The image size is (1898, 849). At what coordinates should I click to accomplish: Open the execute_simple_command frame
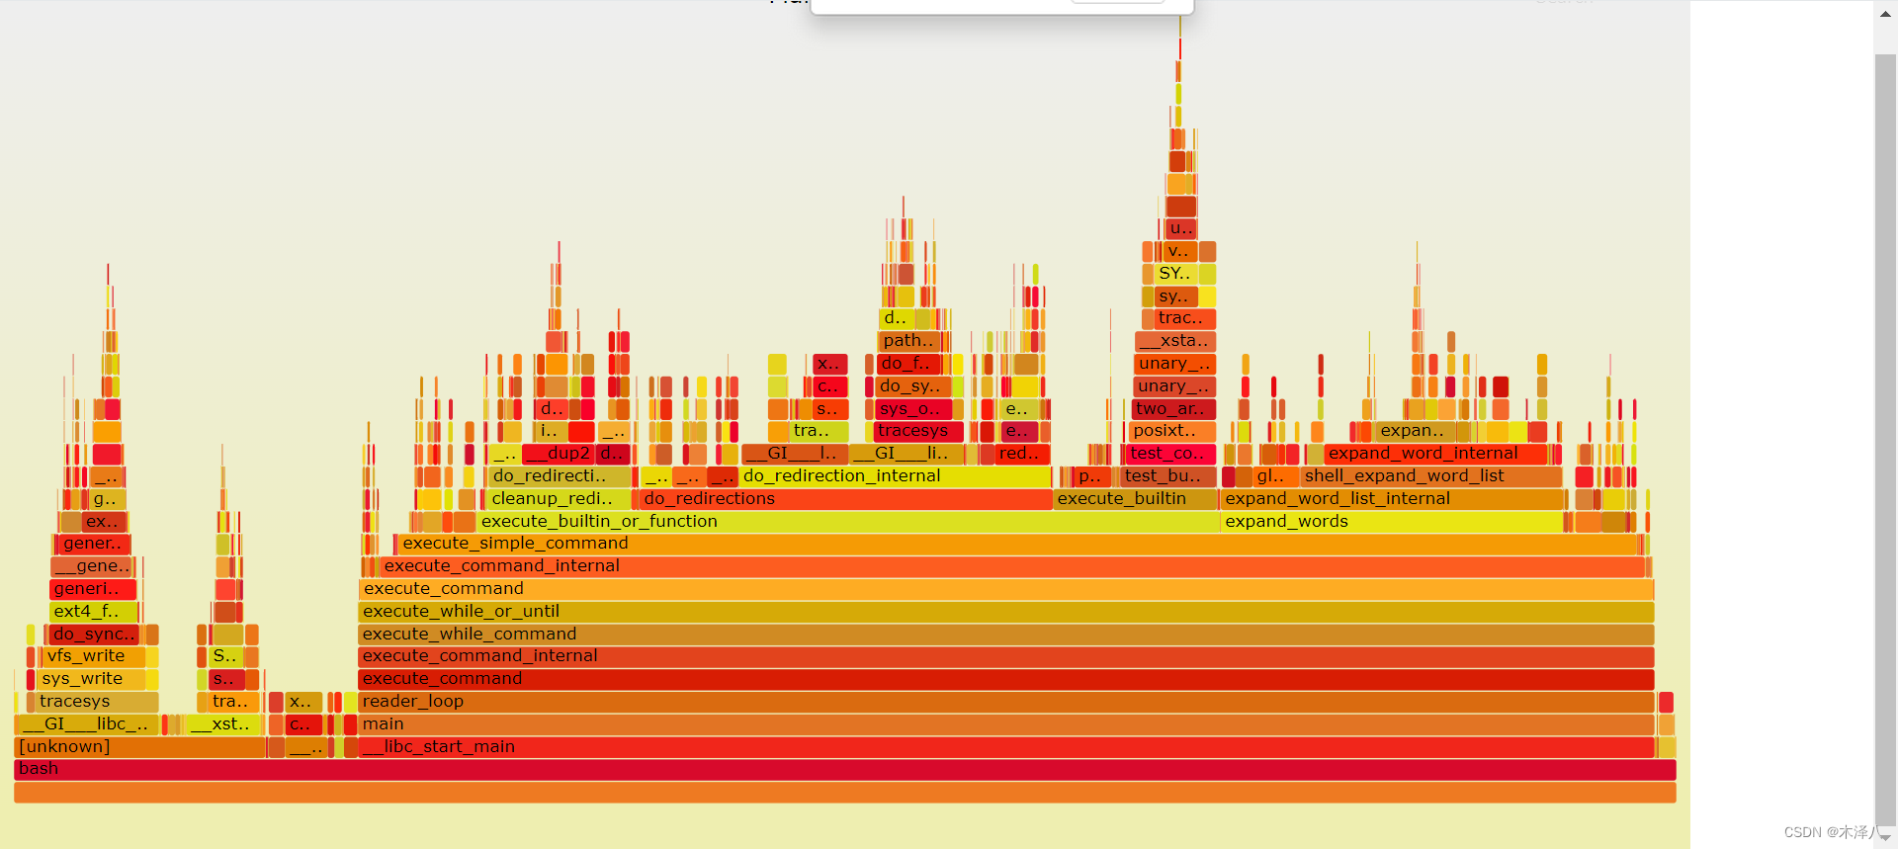pos(1018,543)
